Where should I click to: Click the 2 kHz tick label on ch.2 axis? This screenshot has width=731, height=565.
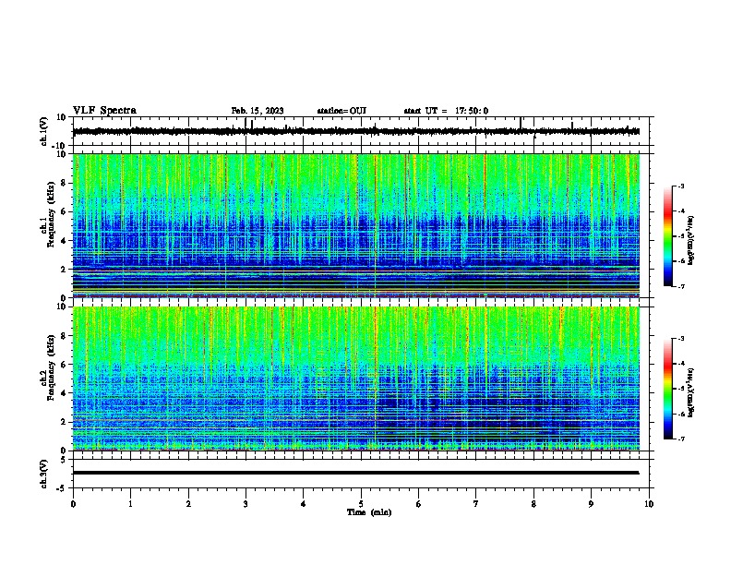[x=64, y=422]
